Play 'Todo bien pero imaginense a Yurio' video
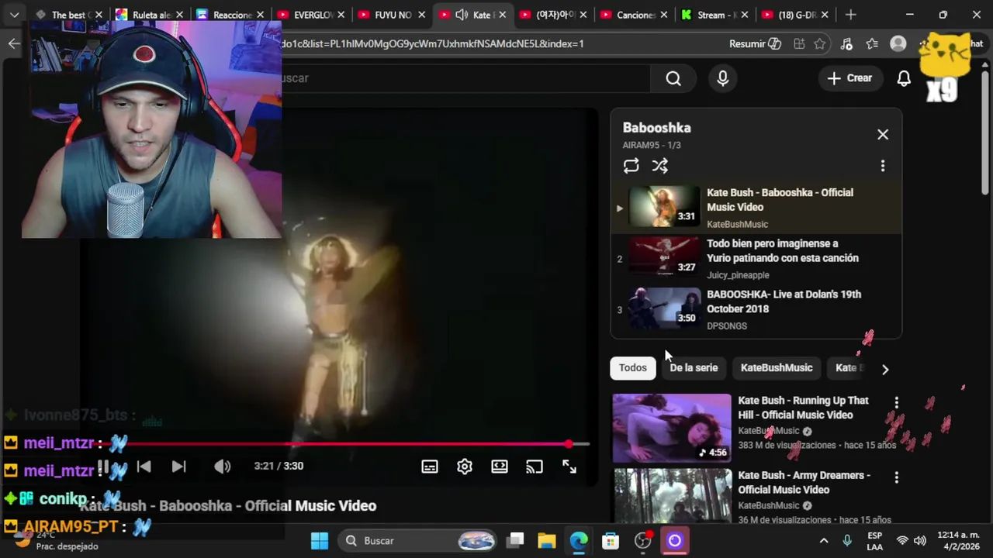 pyautogui.click(x=756, y=258)
